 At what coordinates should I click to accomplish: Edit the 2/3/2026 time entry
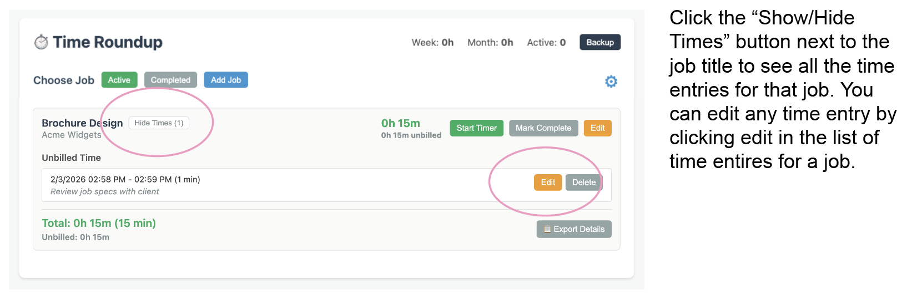click(x=548, y=183)
